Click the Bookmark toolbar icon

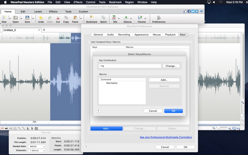coord(91,18)
